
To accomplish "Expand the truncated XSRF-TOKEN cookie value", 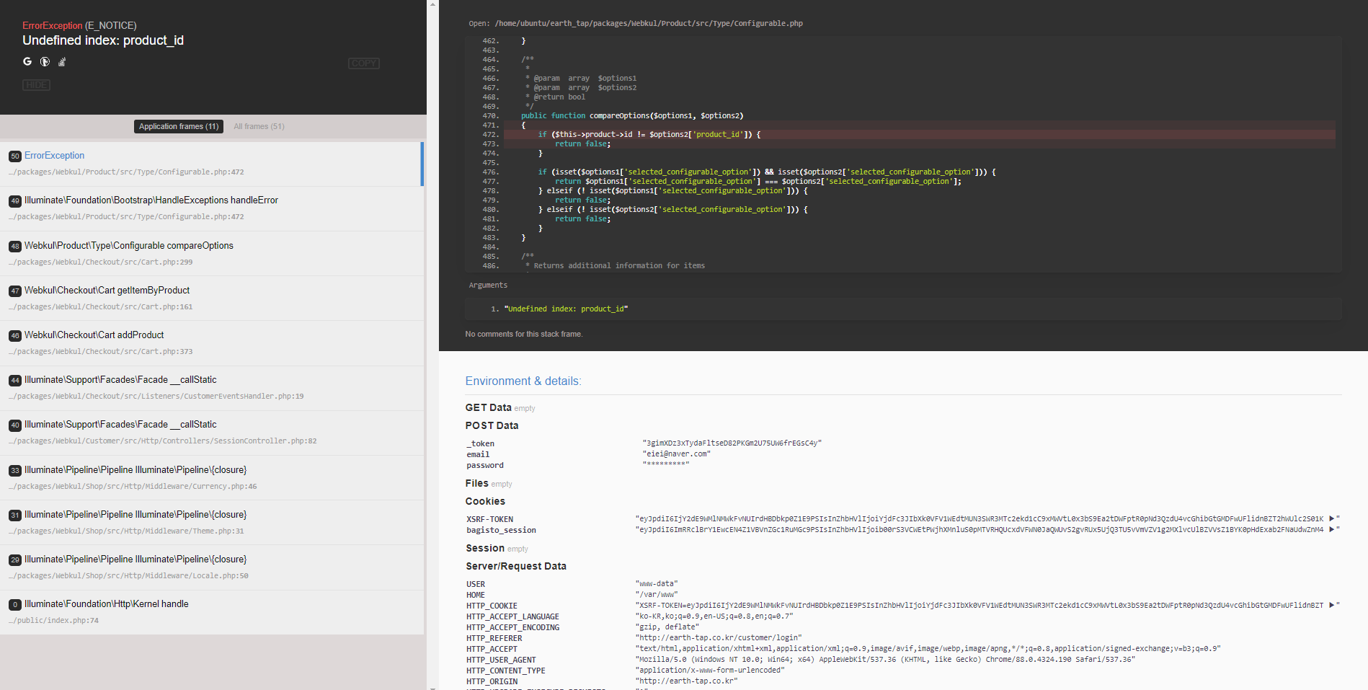I will click(x=1331, y=518).
